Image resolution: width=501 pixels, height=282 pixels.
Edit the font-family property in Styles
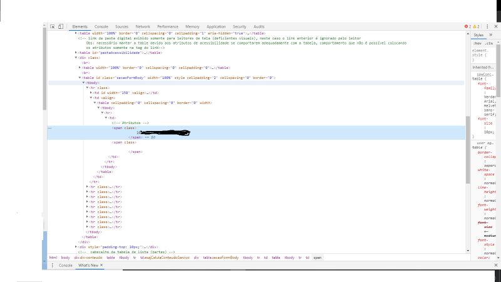click(487, 86)
